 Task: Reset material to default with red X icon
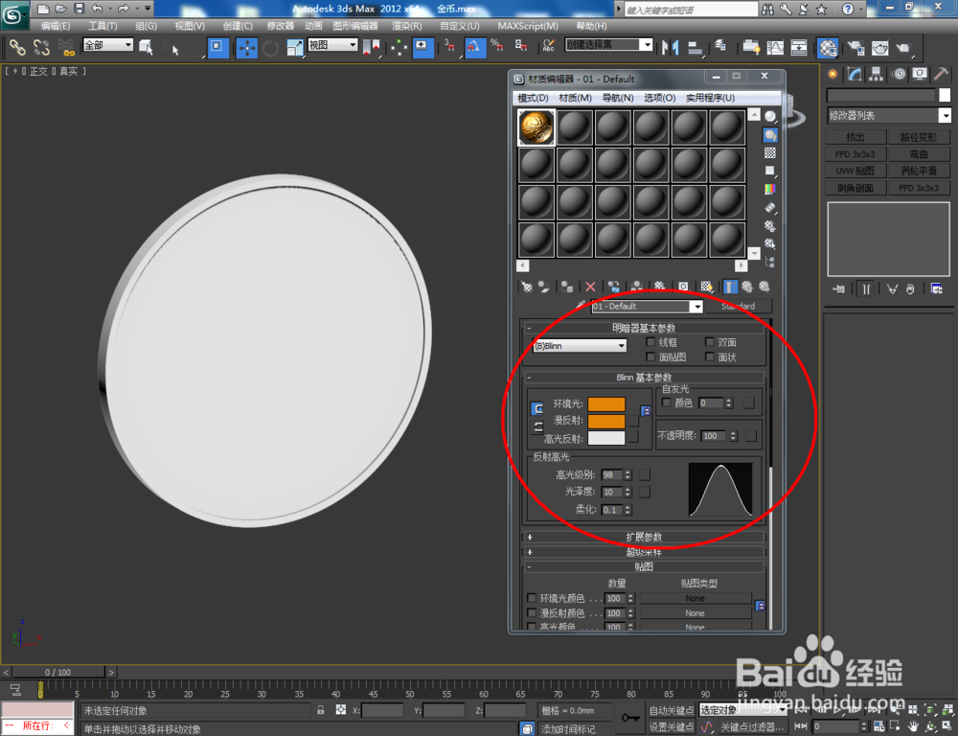(x=589, y=286)
